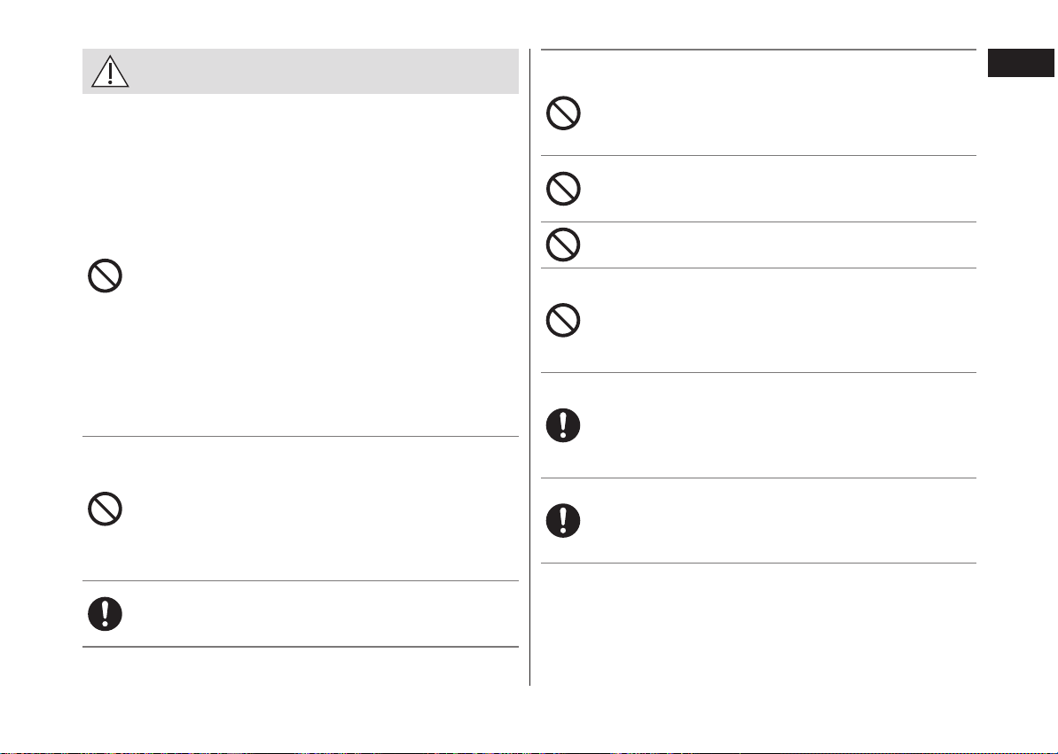The width and height of the screenshot is (1058, 754).
Task: Click the black tab marker at top right
Action: 1020,63
